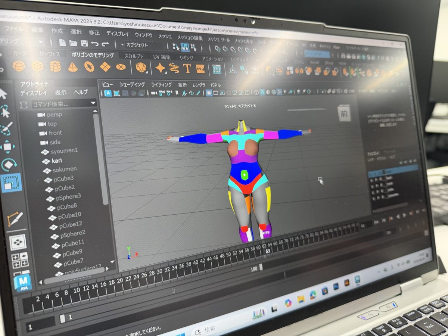The height and width of the screenshot is (336, 448).
Task: Toggle the highlighted select-by-object-type mode button
Action: click(184, 47)
